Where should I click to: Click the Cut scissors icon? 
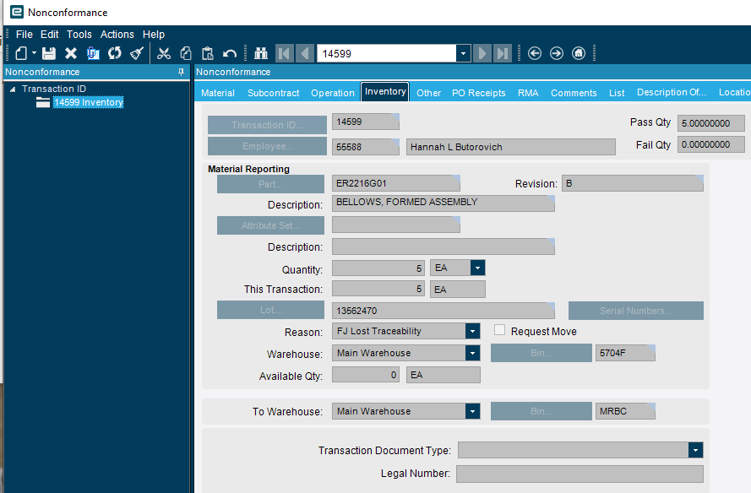tap(164, 53)
